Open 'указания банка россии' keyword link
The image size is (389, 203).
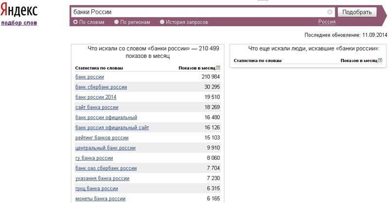point(102,178)
